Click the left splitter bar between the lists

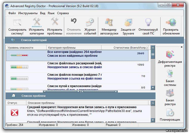[x=62, y=91]
